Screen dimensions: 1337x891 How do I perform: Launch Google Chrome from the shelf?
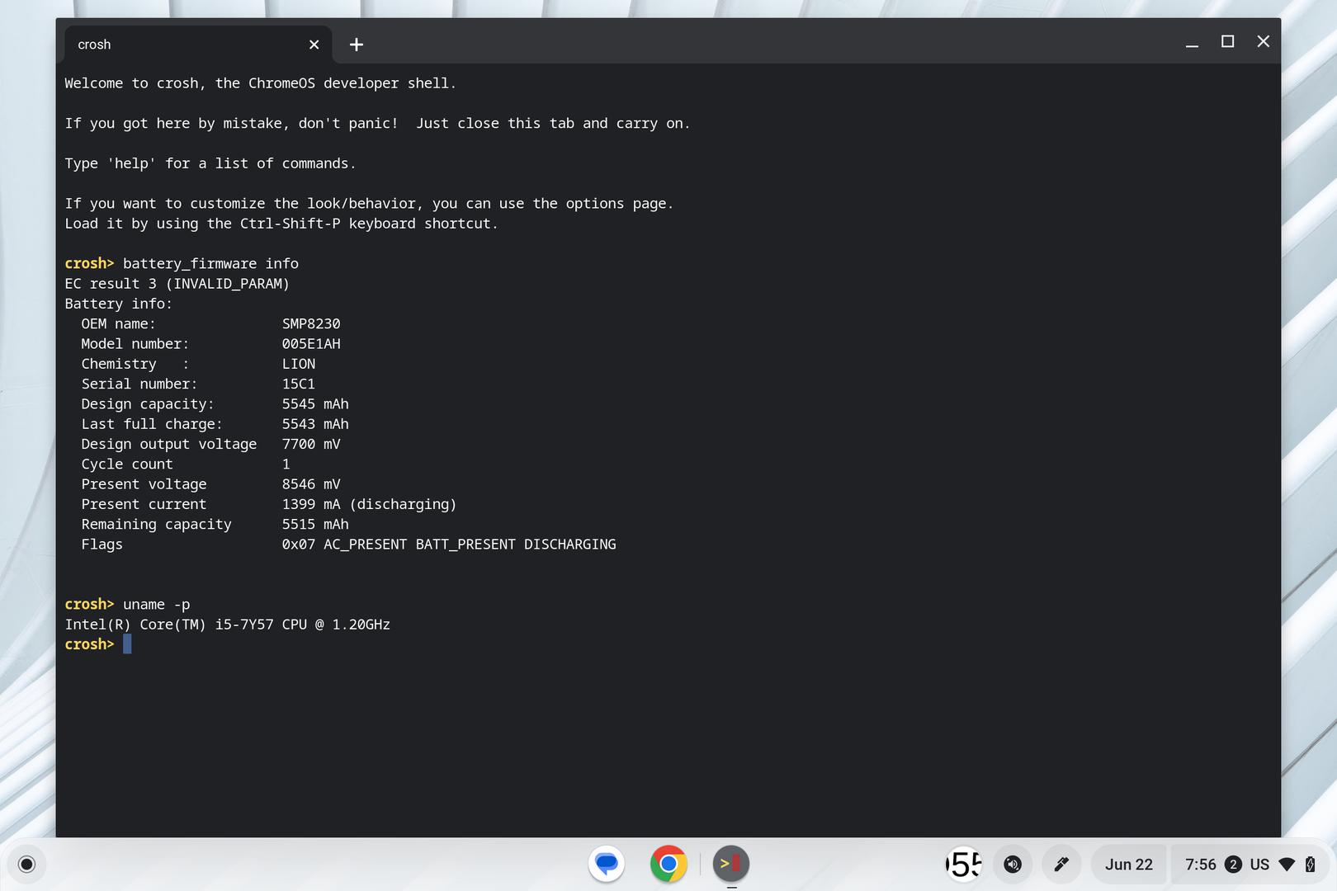[x=668, y=864]
